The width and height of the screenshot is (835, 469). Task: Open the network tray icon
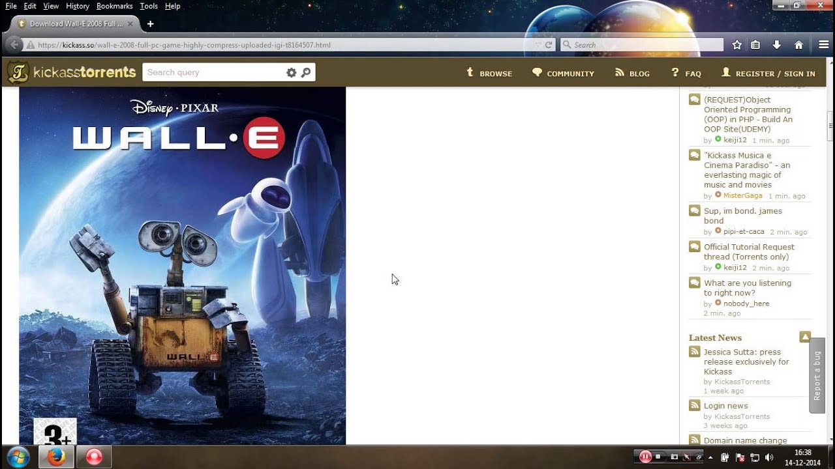[x=755, y=457]
